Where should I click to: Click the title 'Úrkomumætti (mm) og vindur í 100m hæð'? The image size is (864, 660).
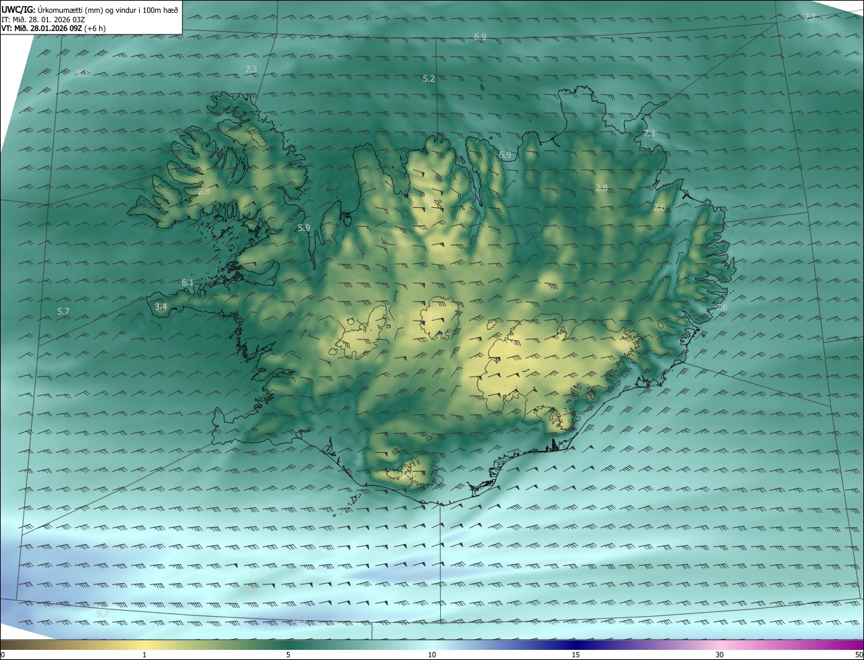[107, 10]
